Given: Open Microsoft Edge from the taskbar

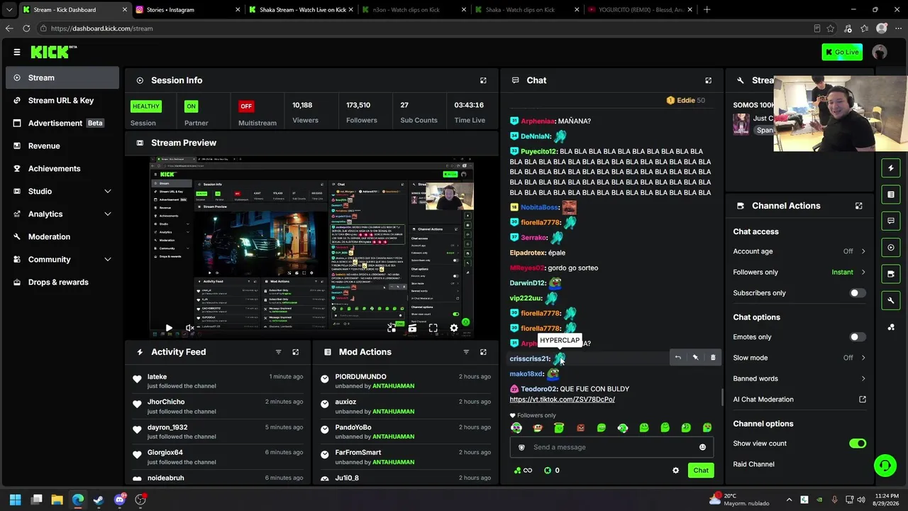Looking at the screenshot, I should point(77,500).
